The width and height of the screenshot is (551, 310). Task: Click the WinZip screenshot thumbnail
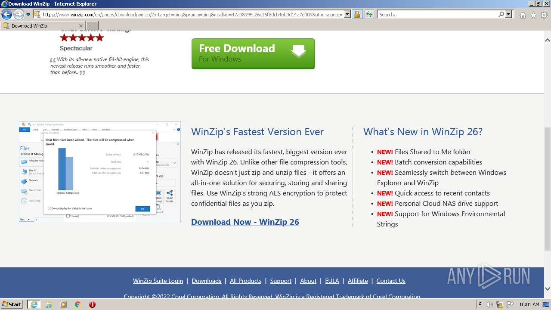[100, 172]
